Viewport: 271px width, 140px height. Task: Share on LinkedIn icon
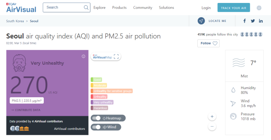pyautogui.click(x=261, y=21)
